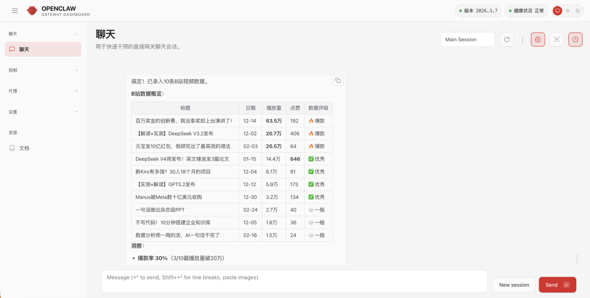Toggle the clock icon button
This screenshot has width=590, height=298.
(x=575, y=39)
